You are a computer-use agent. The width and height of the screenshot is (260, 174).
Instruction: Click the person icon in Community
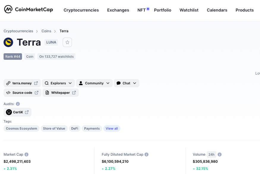[81, 83]
